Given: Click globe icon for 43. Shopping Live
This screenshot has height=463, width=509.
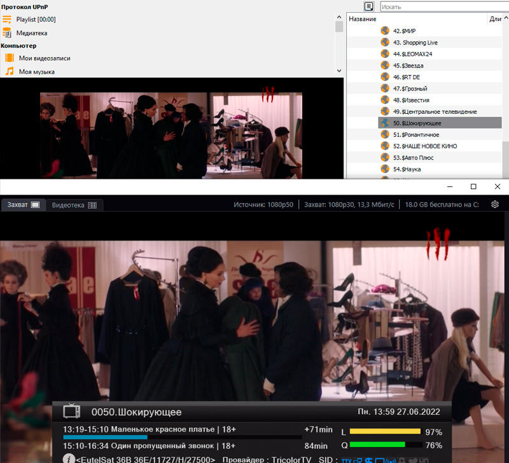Looking at the screenshot, I should (x=385, y=42).
